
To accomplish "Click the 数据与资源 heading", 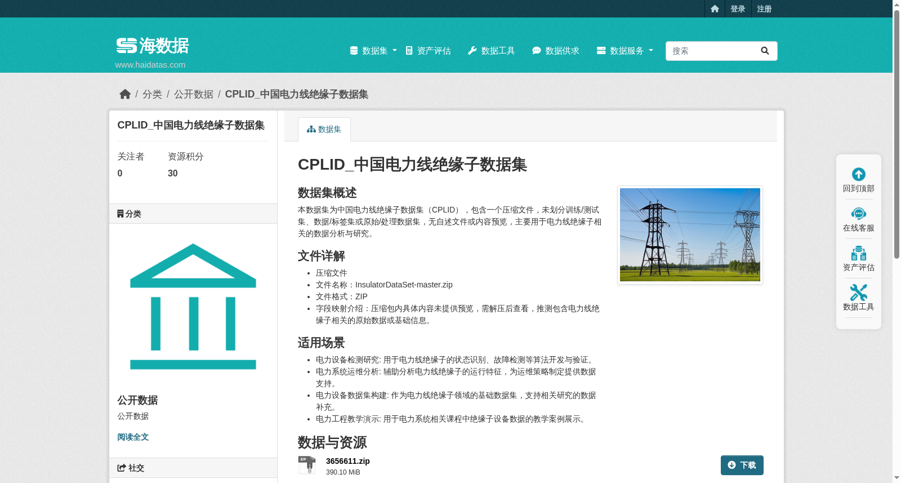I will coord(332,442).
